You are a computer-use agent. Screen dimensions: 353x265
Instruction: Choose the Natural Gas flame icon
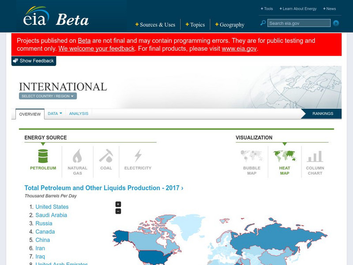[77, 156]
